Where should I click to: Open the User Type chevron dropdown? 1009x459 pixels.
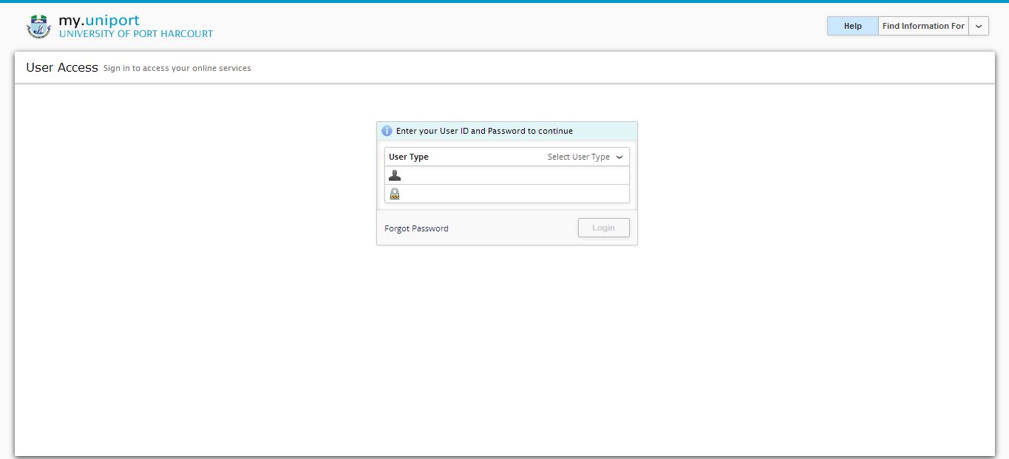(619, 157)
